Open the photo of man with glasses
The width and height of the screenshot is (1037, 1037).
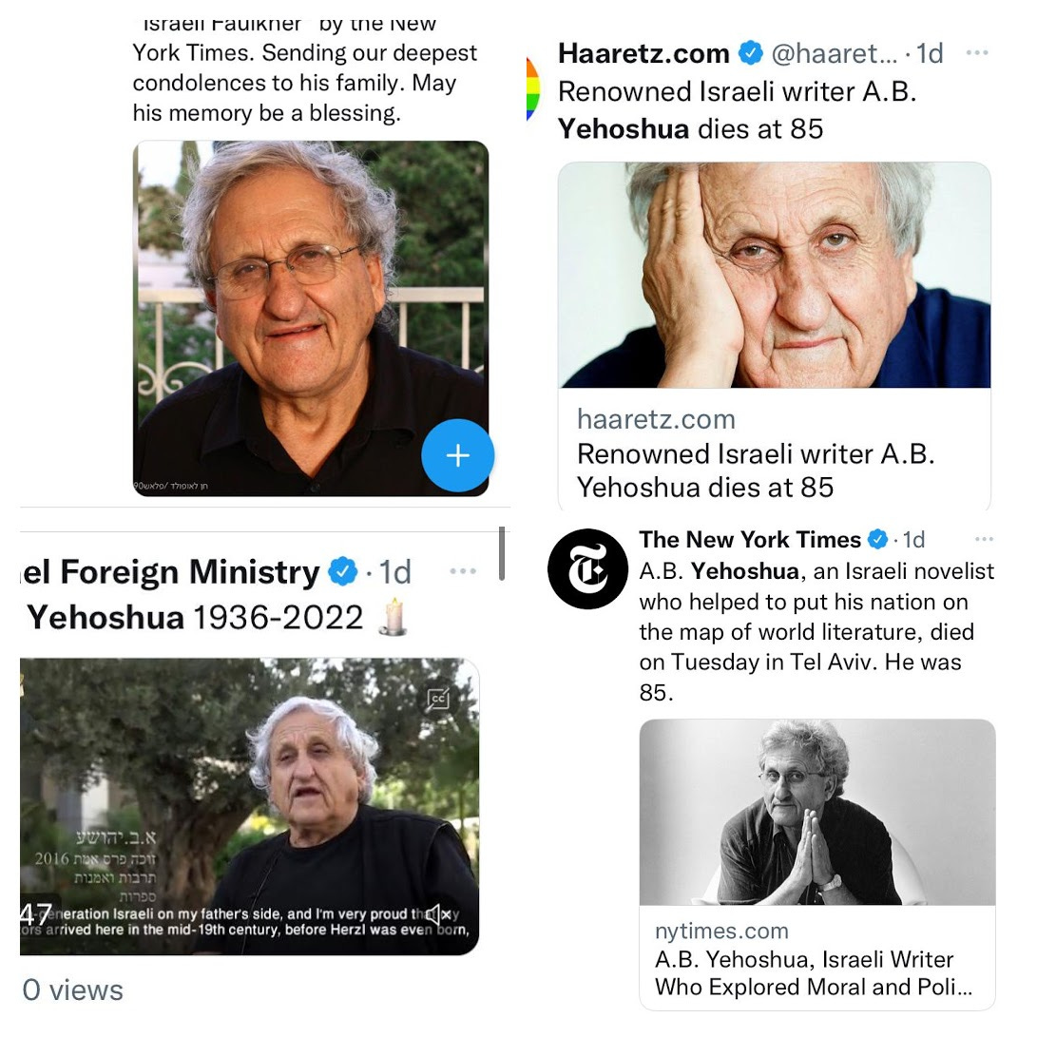click(x=311, y=318)
